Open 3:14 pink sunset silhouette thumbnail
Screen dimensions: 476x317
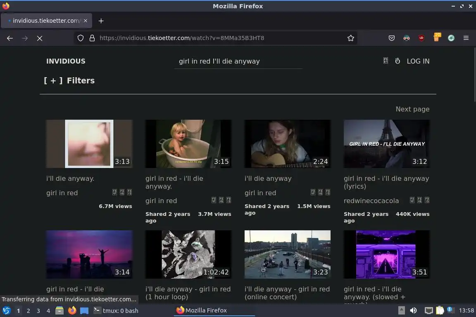(89, 254)
